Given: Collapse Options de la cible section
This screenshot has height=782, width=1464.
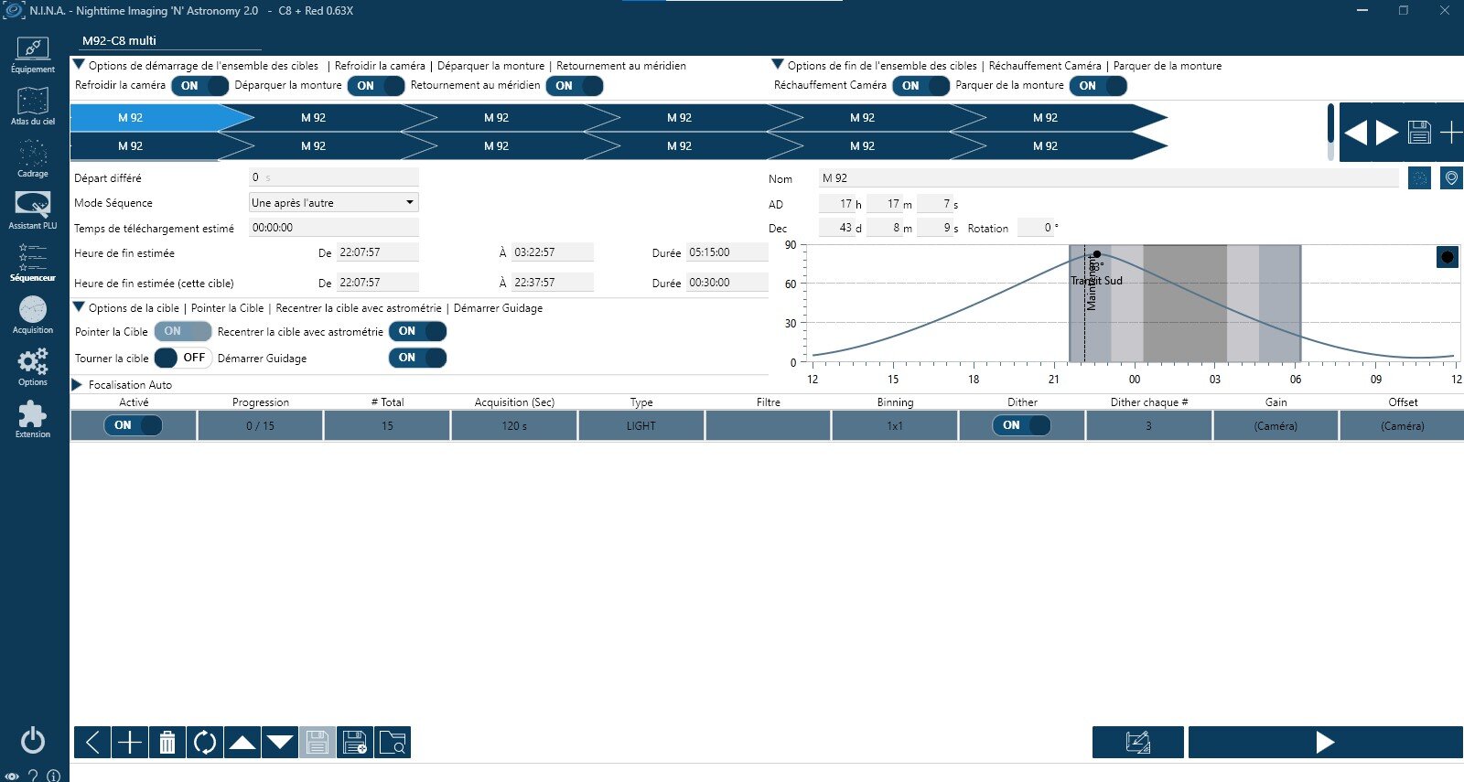Looking at the screenshot, I should pos(80,307).
